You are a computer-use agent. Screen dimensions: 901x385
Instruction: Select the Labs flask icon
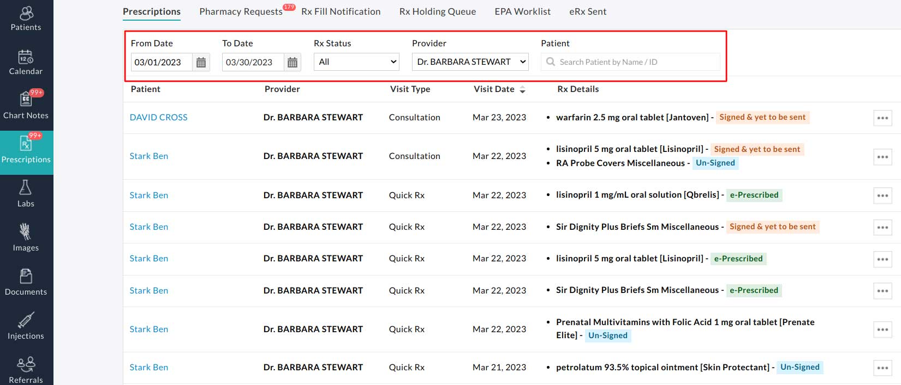tap(26, 188)
